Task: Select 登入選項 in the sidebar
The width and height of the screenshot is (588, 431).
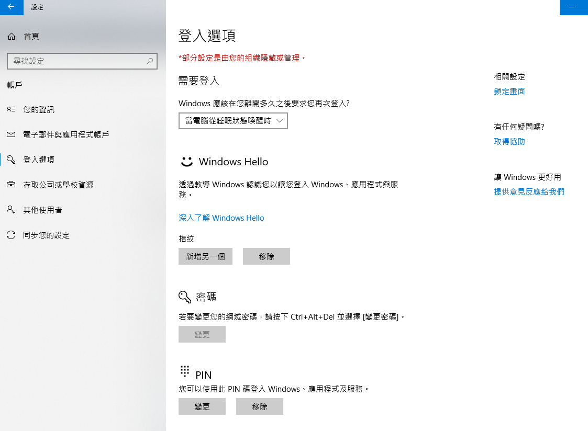Action: coord(39,160)
